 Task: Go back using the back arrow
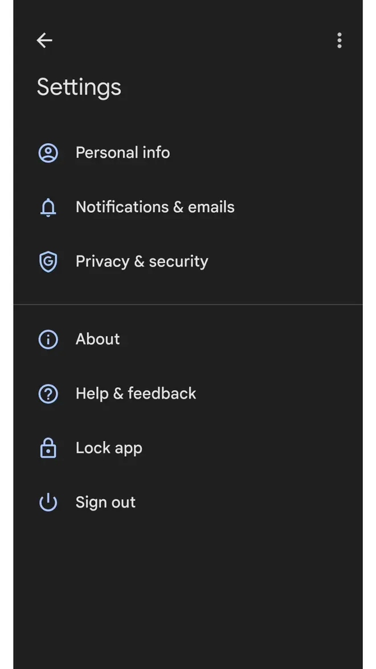tap(44, 40)
